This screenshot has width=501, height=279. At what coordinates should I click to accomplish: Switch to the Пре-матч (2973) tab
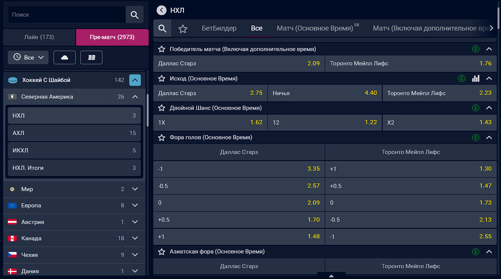point(112,37)
